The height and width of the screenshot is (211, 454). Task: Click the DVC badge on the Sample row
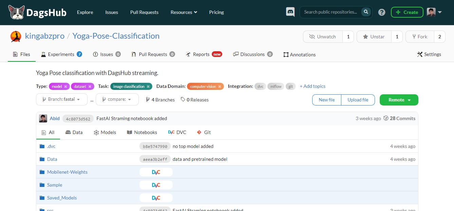click(156, 185)
